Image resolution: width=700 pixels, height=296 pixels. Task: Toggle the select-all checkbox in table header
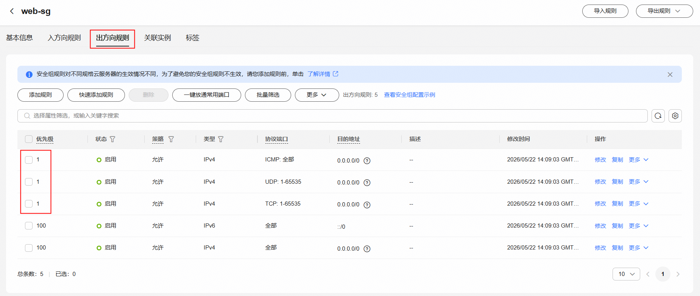pyautogui.click(x=29, y=139)
